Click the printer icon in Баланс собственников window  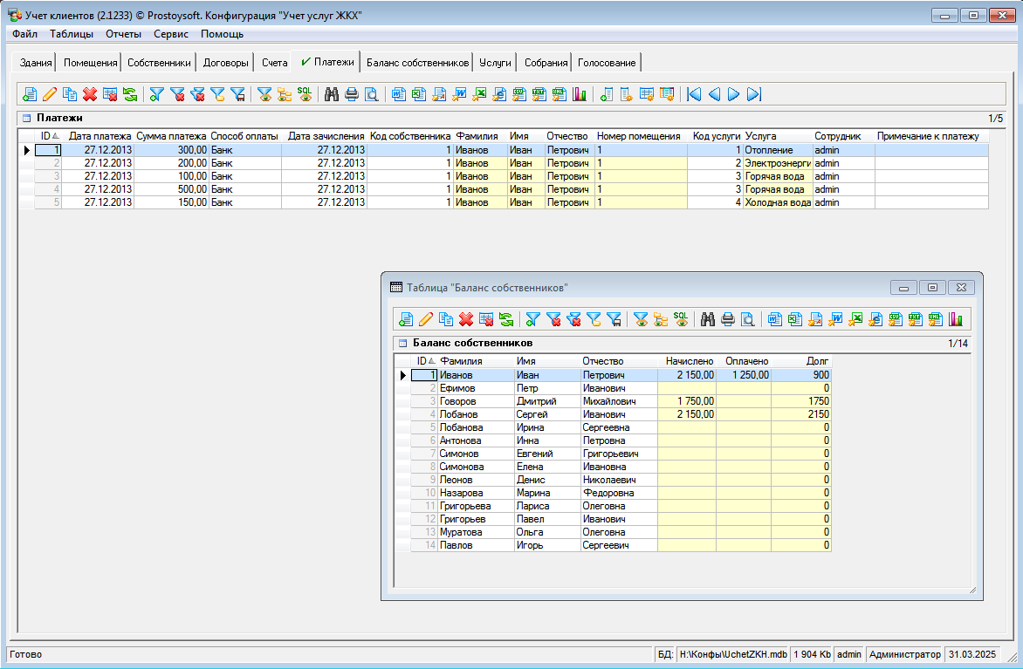(x=728, y=319)
